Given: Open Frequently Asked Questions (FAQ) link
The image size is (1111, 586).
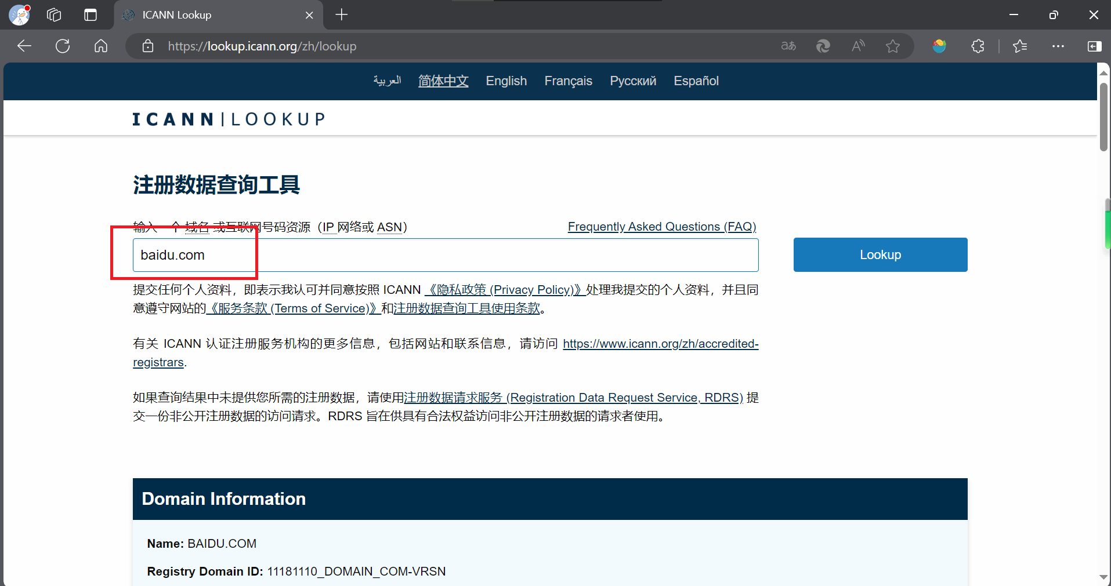Looking at the screenshot, I should coord(662,227).
